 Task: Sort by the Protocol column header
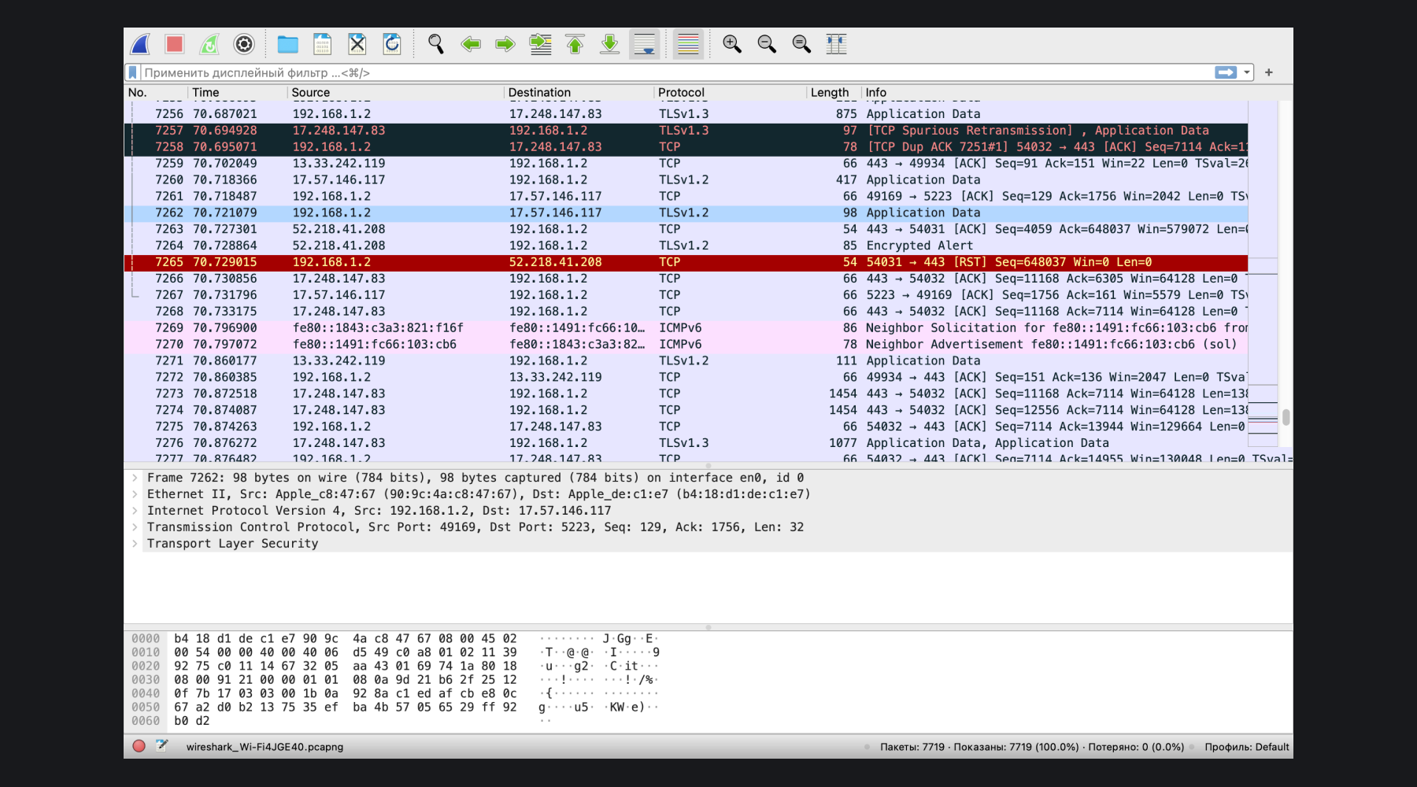[x=730, y=92]
